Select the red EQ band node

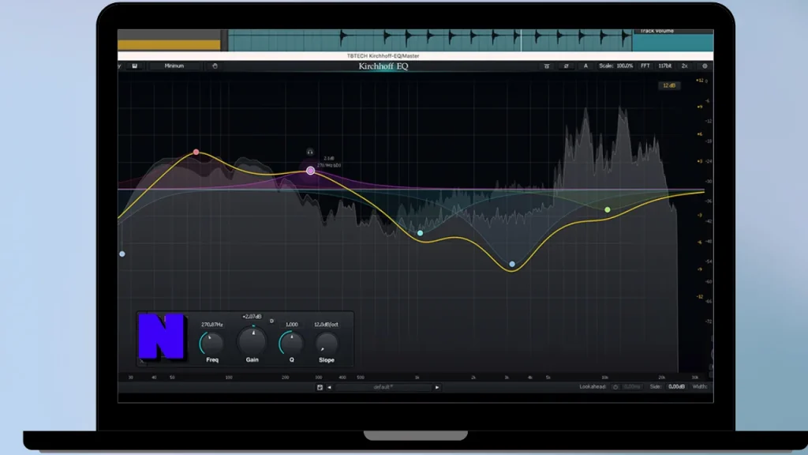(x=196, y=152)
